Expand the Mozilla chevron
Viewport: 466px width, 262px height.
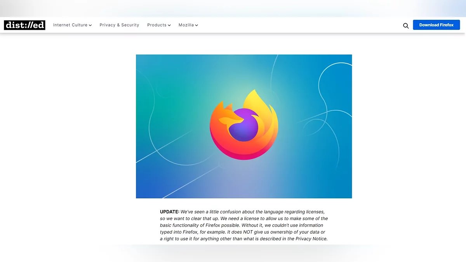tap(196, 25)
